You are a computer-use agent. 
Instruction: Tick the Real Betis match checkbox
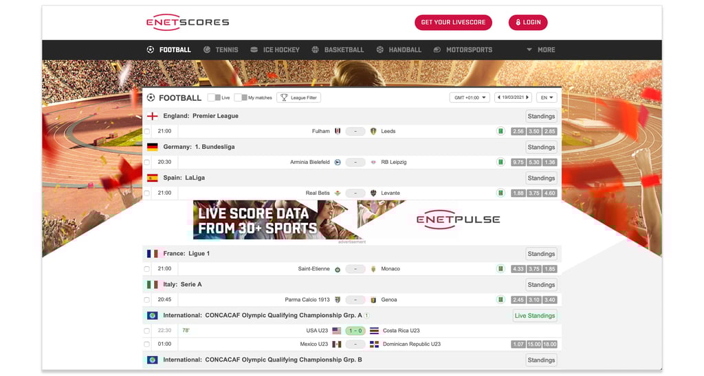coord(147,193)
